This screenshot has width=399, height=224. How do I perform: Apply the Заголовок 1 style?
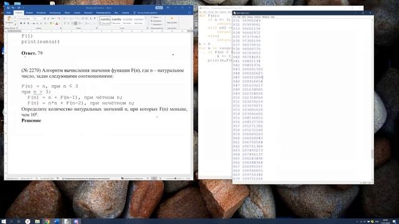point(127,21)
